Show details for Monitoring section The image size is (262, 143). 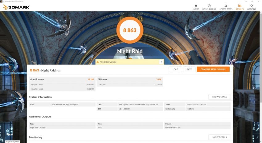(x=219, y=137)
